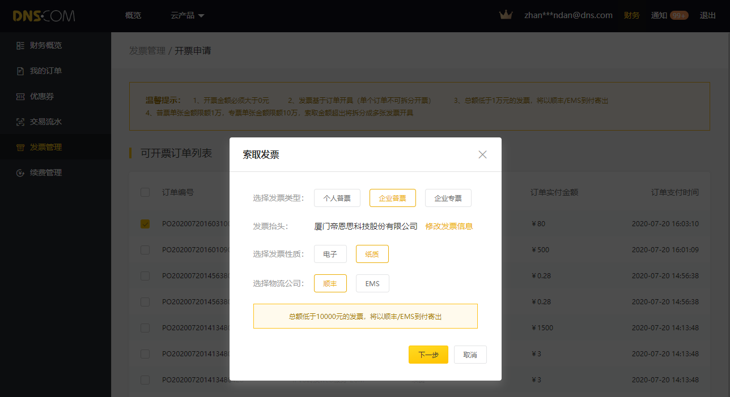Click the 财务概览 sidebar icon
Screen dimensions: 730x397
20,46
